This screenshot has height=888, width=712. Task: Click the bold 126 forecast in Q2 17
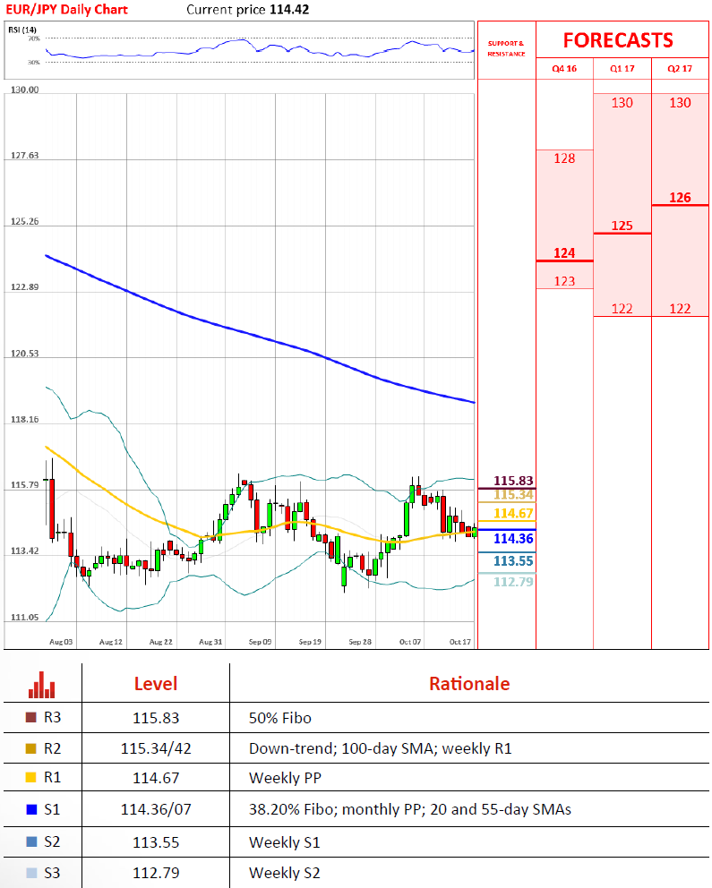tap(680, 198)
